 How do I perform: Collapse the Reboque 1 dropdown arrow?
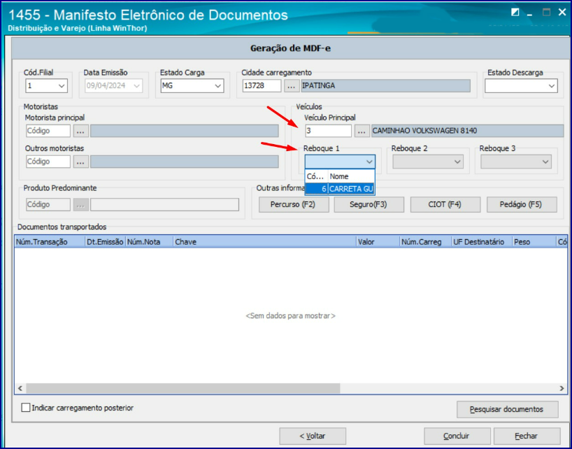point(369,162)
